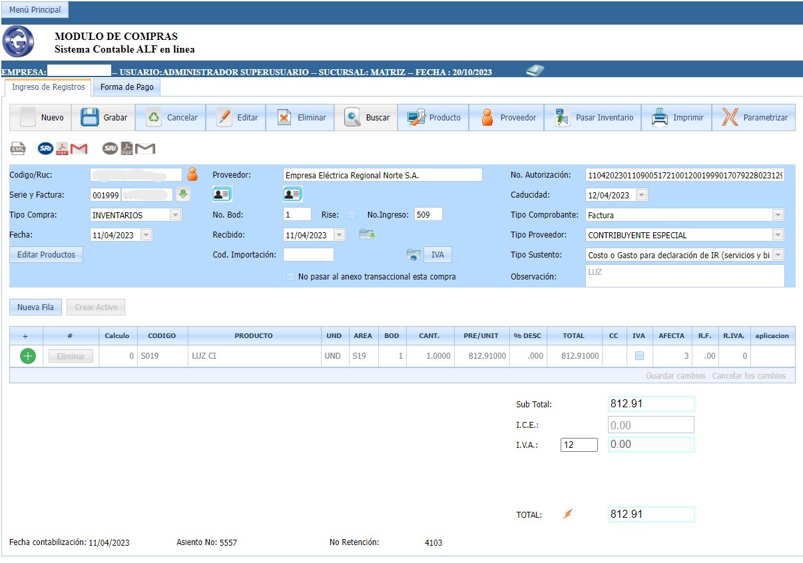The height and width of the screenshot is (563, 803).
Task: Click the Editar Productos button
Action: point(46,255)
